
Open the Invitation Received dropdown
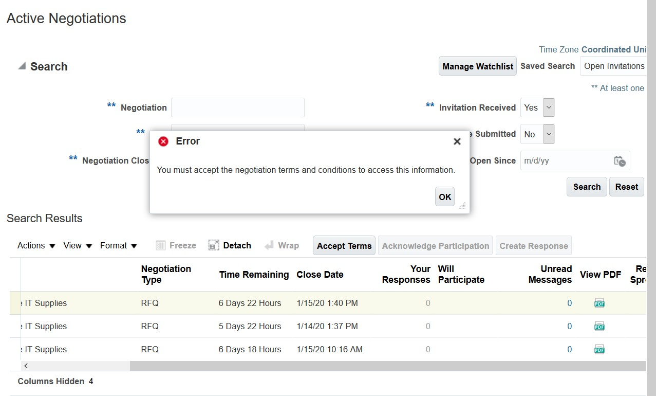point(549,107)
